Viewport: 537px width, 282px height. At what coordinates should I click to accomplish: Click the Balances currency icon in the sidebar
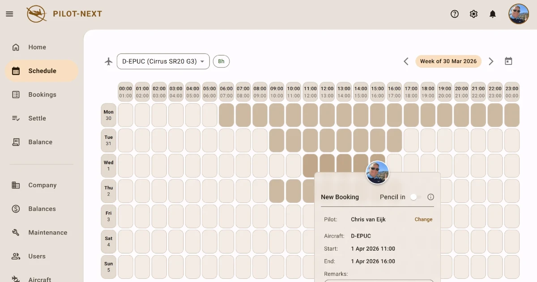coord(16,209)
